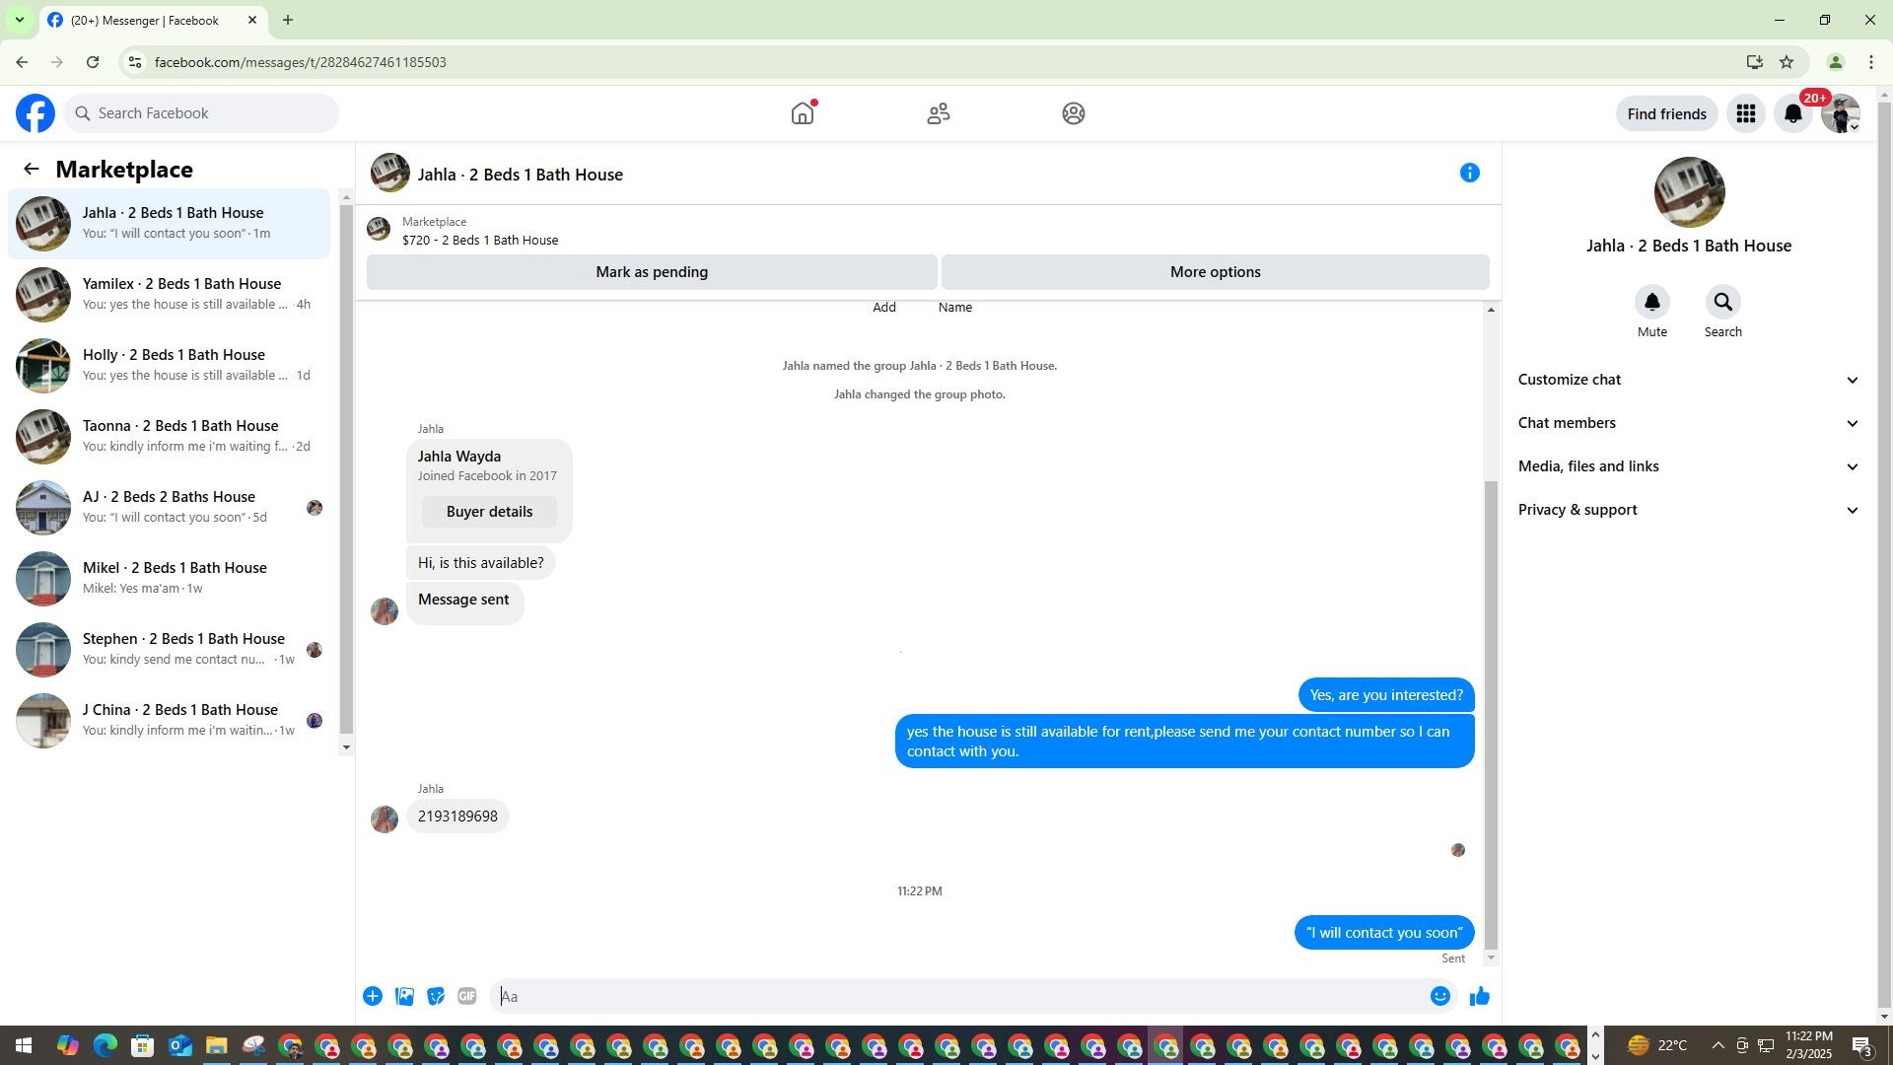Viewport: 1893px width, 1065px height.
Task: Launch Microsoft Edge from the taskbar
Action: tap(105, 1046)
